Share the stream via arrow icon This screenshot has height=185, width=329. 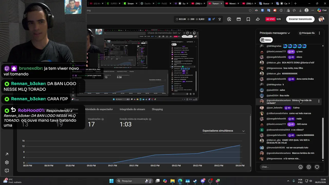click(258, 19)
